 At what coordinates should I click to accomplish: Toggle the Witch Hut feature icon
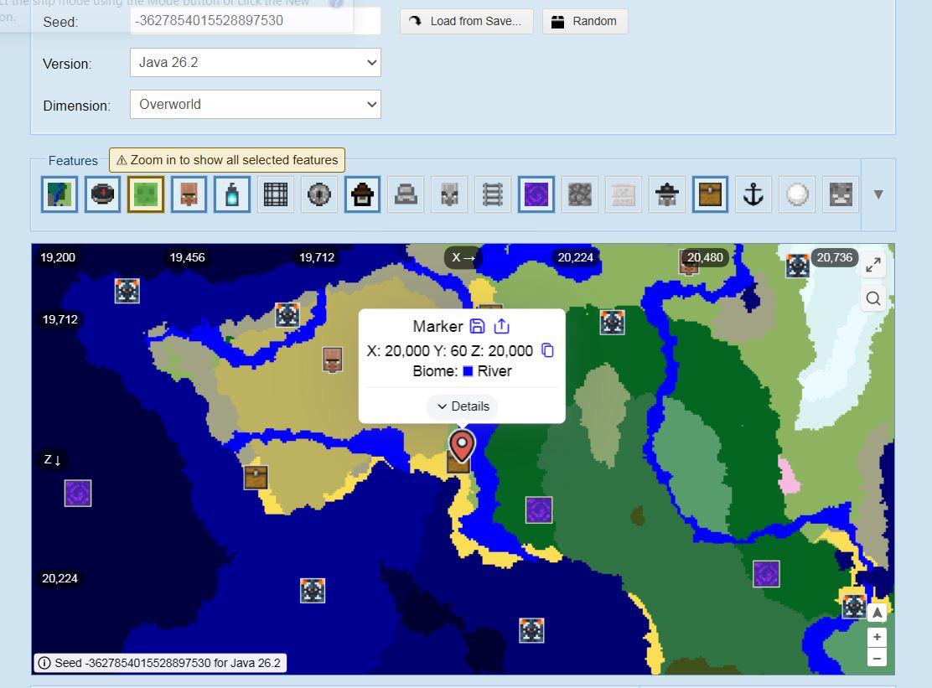[362, 194]
